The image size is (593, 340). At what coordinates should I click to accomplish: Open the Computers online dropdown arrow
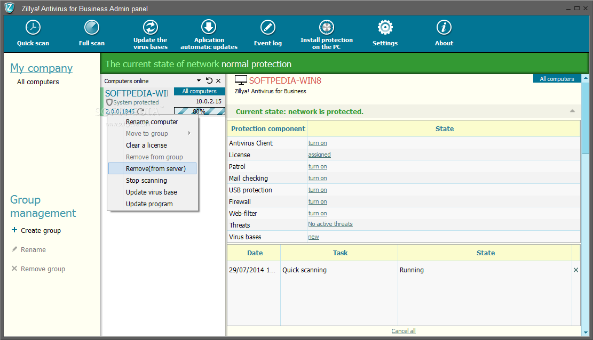(199, 80)
